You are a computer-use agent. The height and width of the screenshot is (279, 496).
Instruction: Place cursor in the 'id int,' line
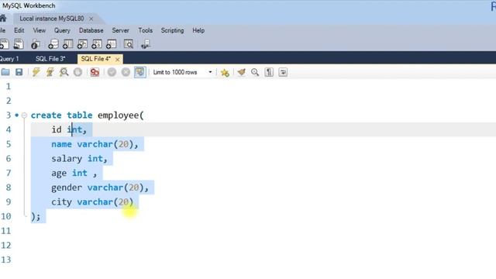click(x=69, y=129)
